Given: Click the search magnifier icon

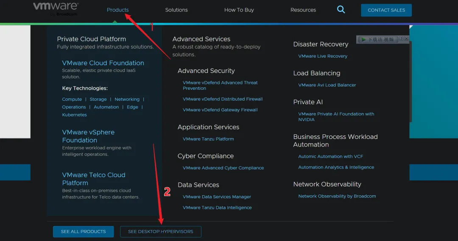Looking at the screenshot, I should (x=341, y=10).
